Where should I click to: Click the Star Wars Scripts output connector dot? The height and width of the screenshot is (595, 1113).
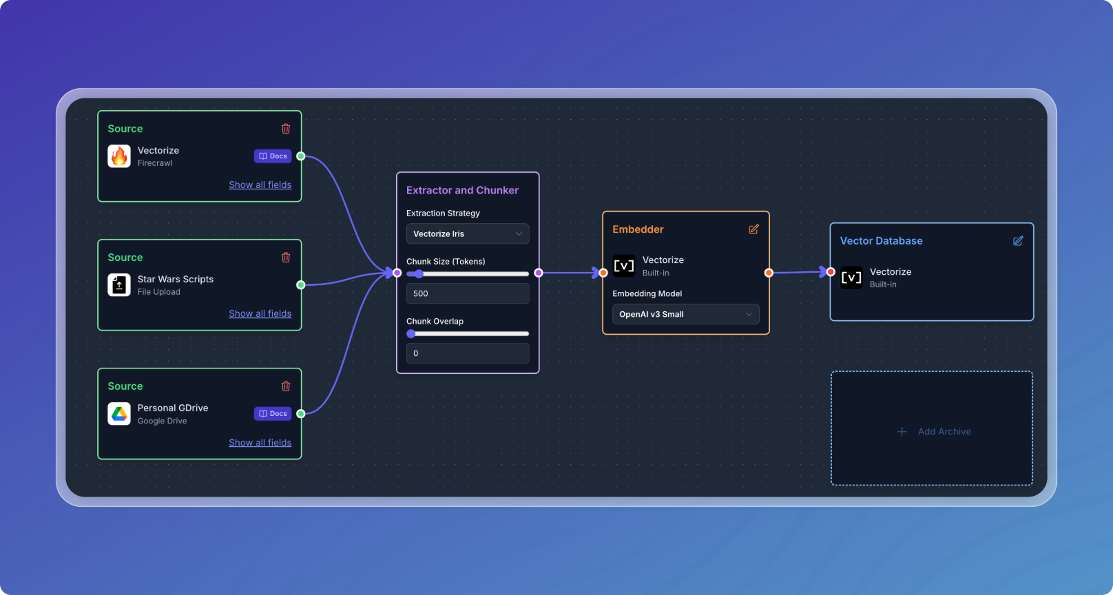pos(301,285)
